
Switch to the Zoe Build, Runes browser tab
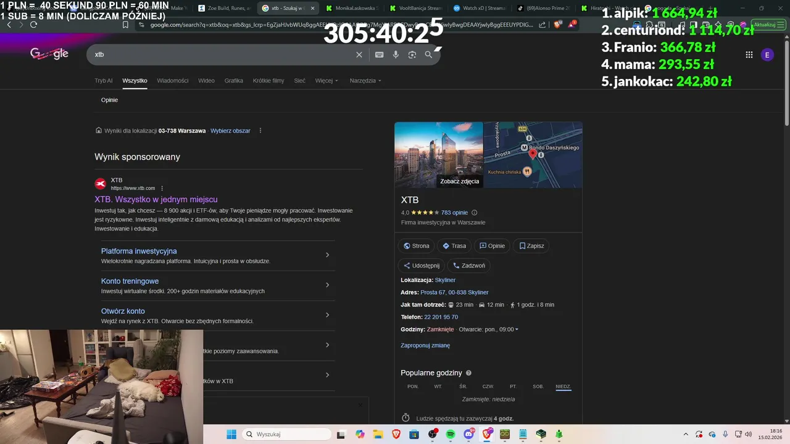point(223,8)
